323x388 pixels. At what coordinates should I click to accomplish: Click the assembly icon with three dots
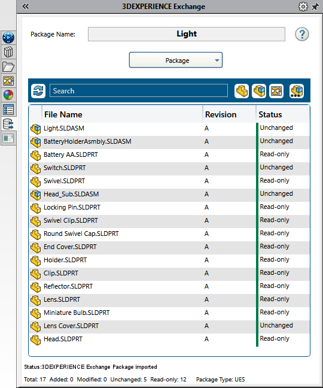[297, 91]
